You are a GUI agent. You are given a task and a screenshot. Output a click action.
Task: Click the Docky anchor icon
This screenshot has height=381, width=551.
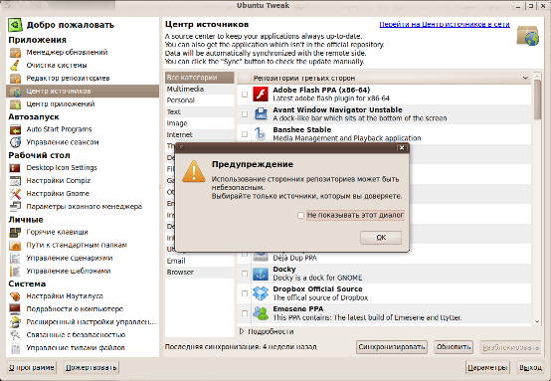[x=261, y=274]
